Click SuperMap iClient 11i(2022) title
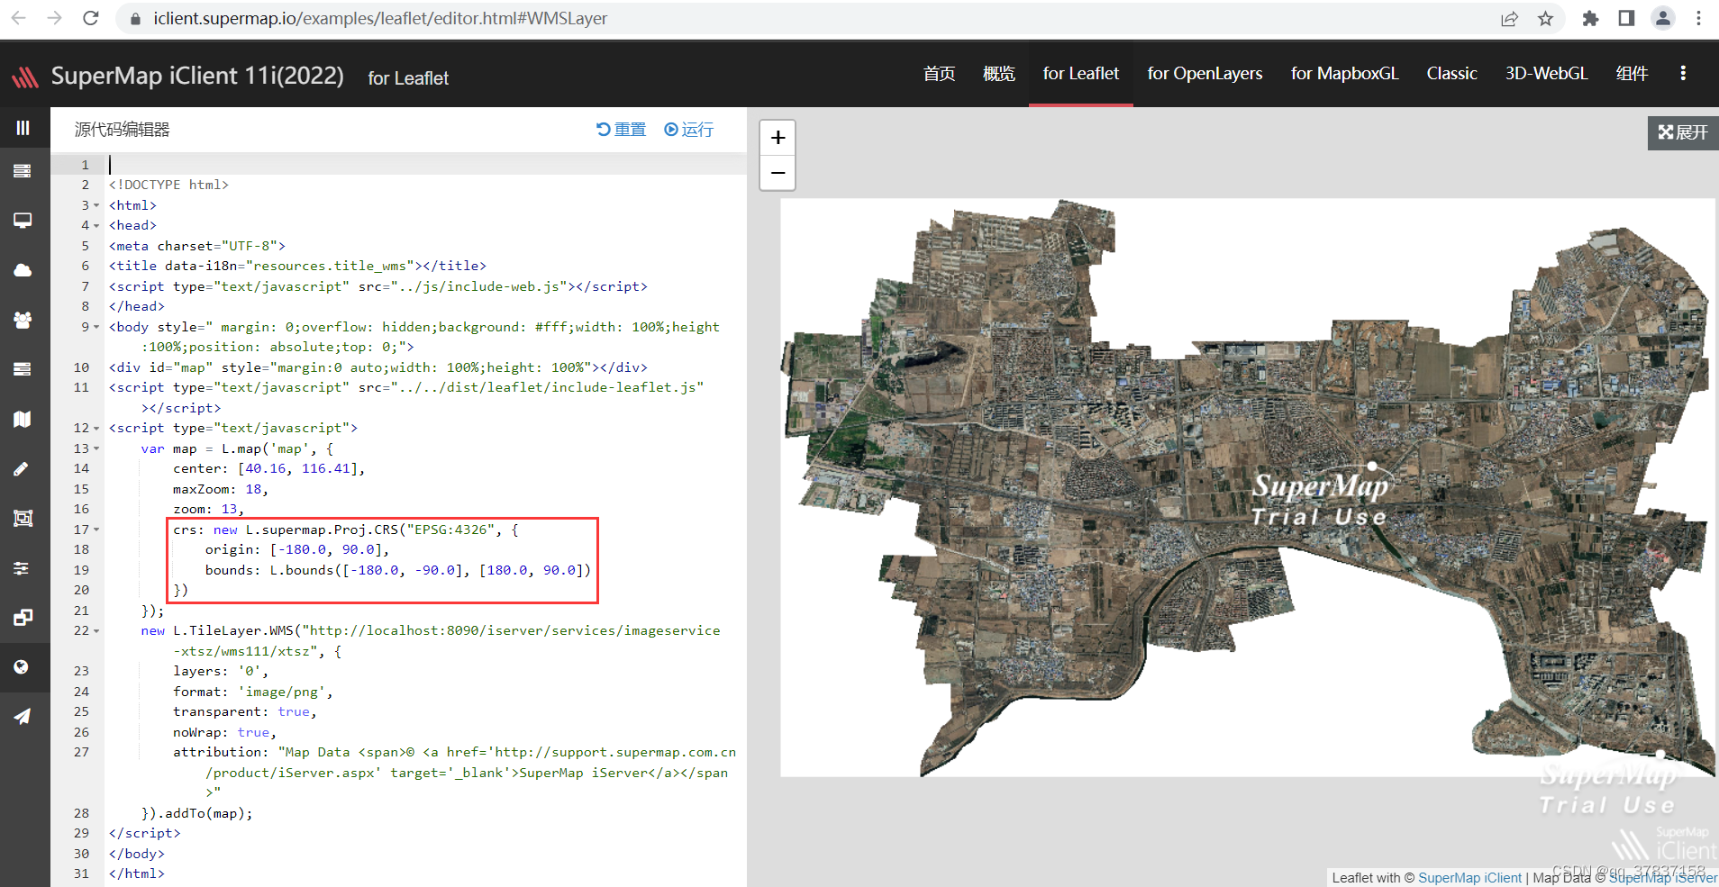 [197, 76]
